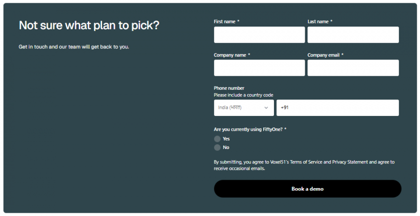
Task: Click the First name input field
Action: (x=259, y=35)
